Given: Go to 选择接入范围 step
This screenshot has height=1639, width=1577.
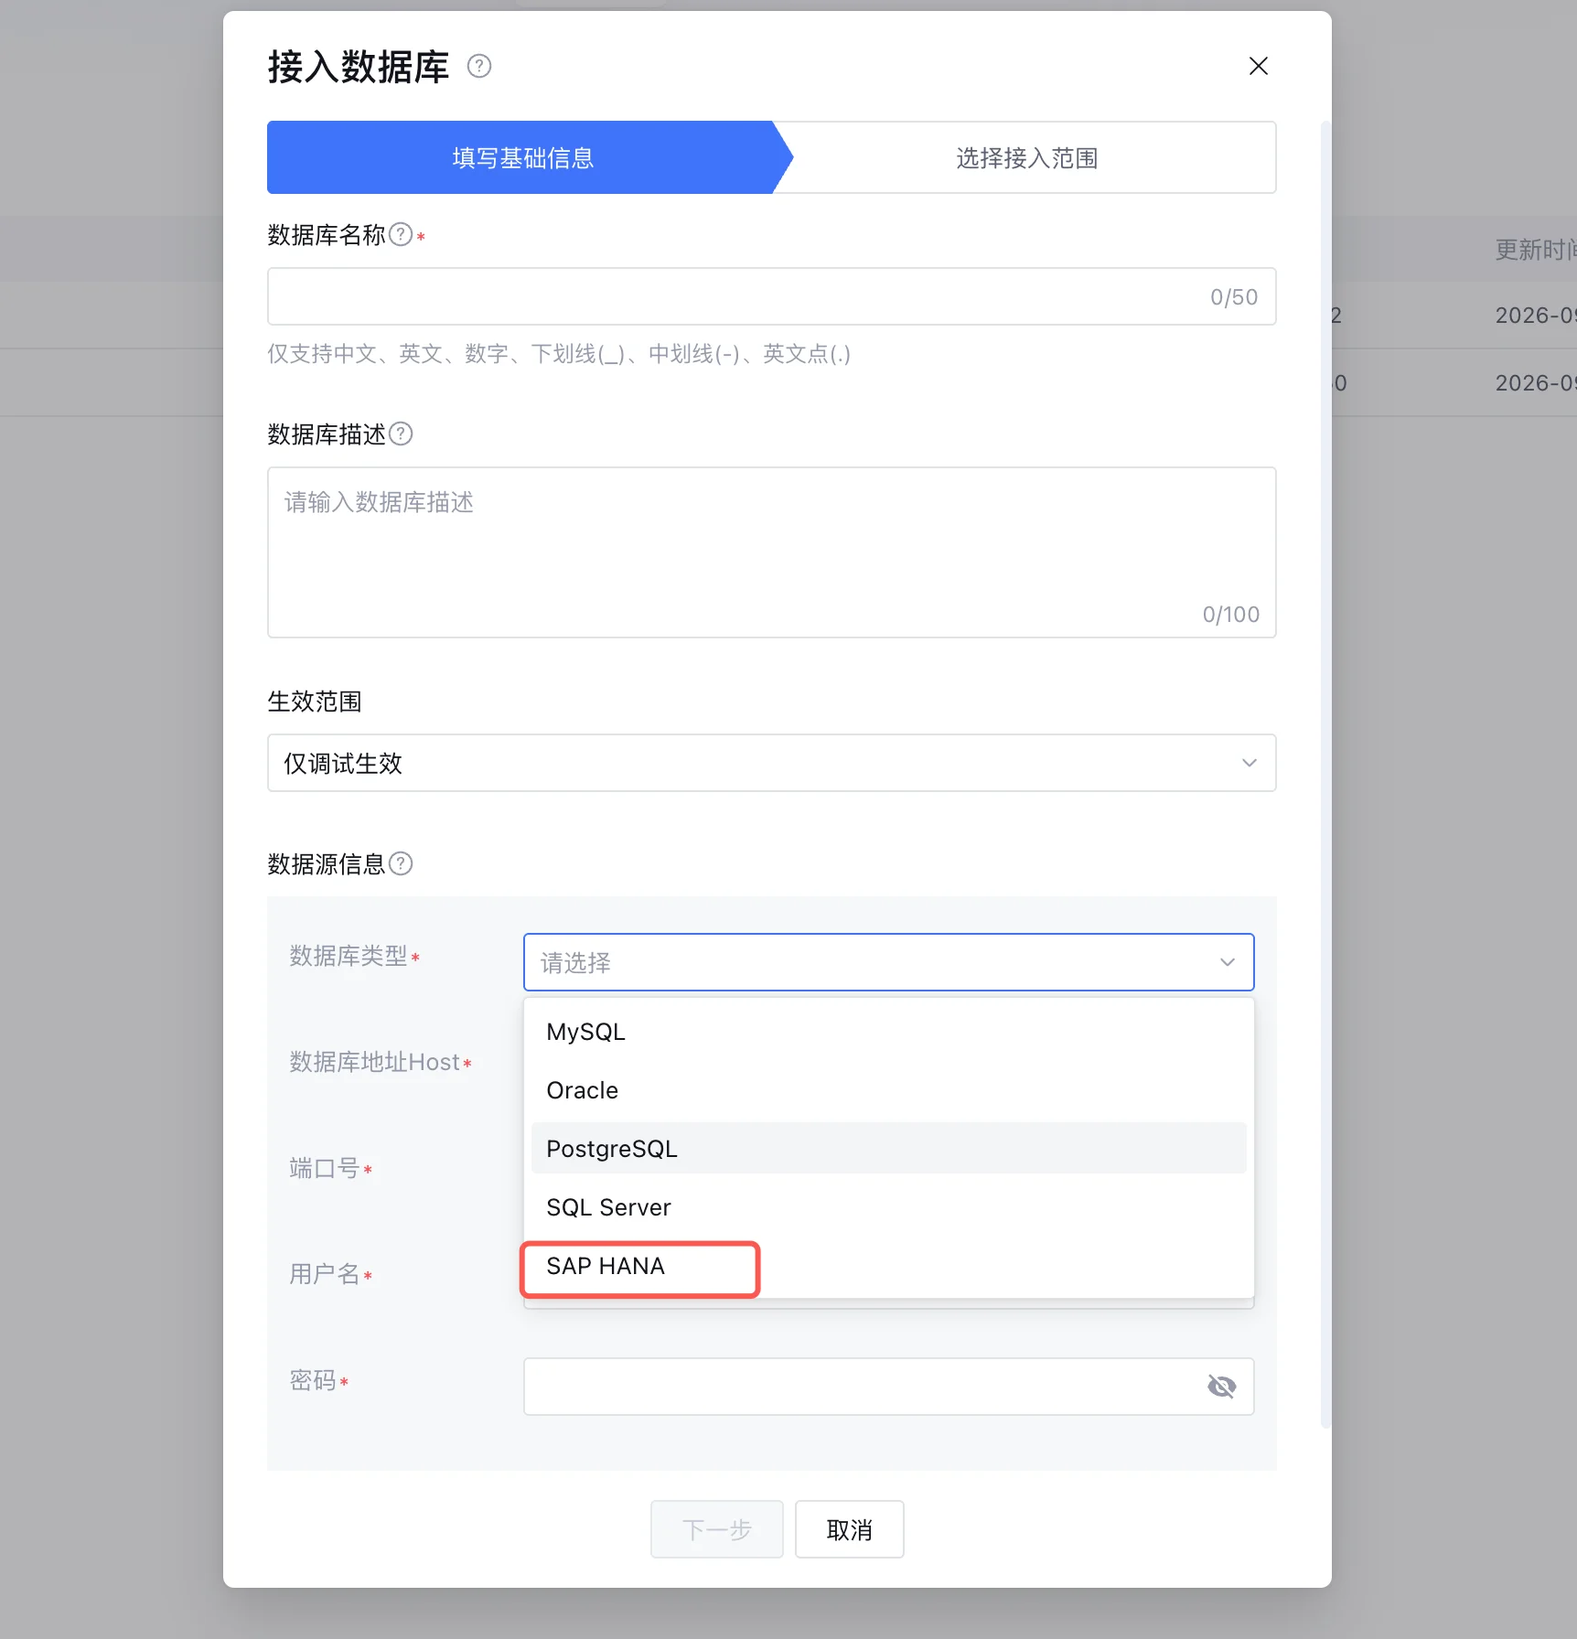Looking at the screenshot, I should pyautogui.click(x=1026, y=157).
